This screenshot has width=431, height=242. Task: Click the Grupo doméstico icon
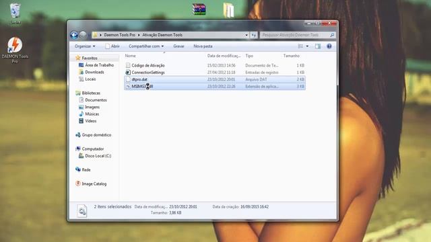tap(78, 134)
